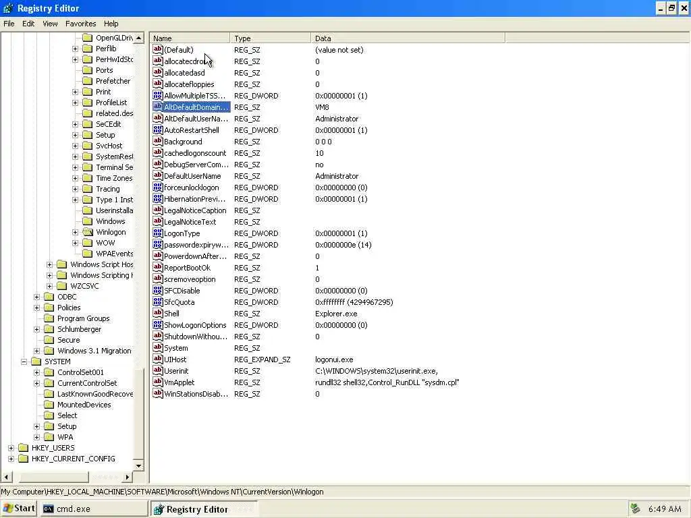Select the PowerdownAfter value row
This screenshot has height=518, width=691.
coord(195,256)
